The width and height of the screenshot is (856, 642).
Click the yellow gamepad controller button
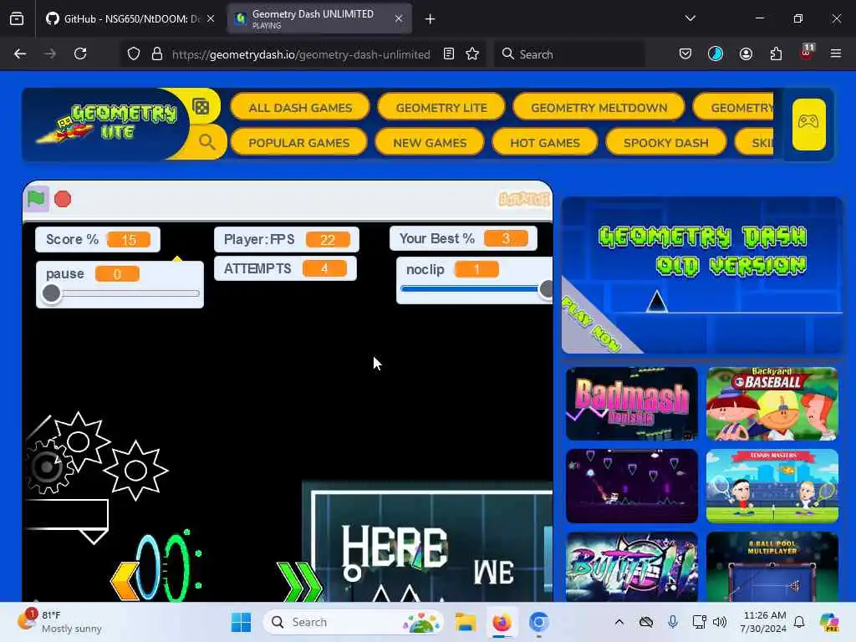808,124
